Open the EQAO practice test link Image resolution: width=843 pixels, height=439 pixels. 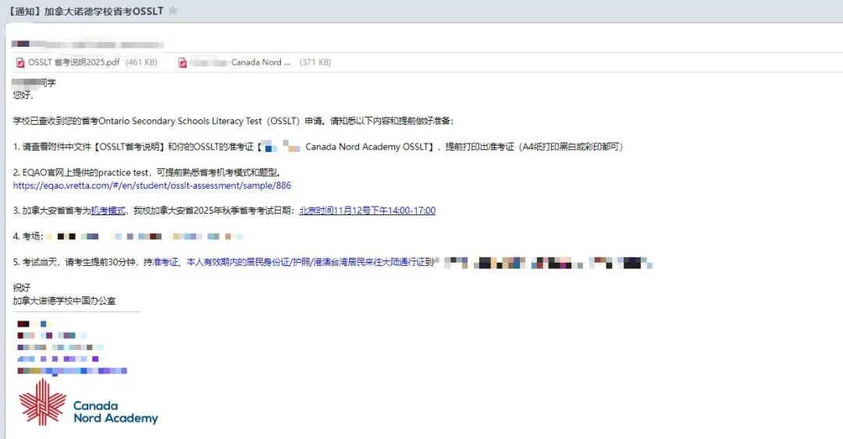[x=152, y=186]
